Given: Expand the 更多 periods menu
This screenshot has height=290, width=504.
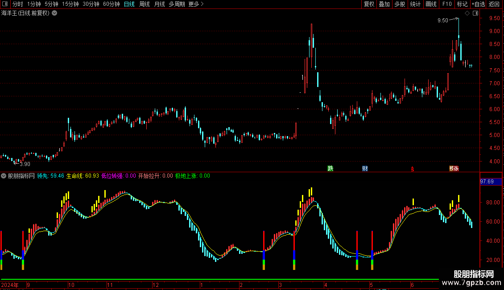Looking at the screenshot, I should tap(196, 4).
